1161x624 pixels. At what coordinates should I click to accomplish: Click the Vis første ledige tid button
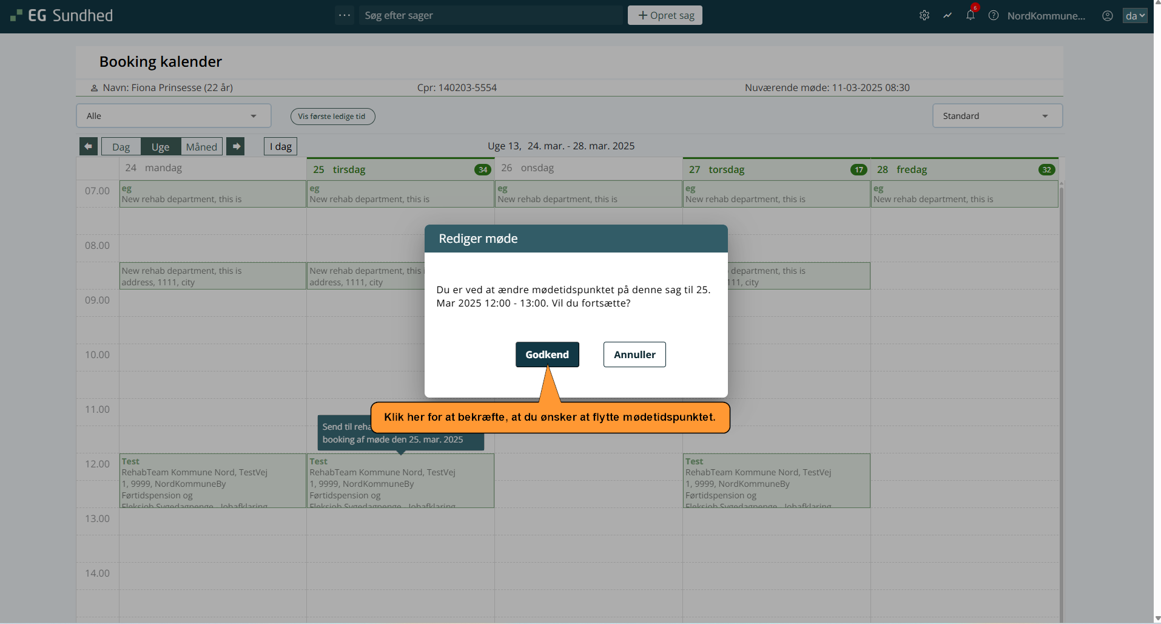tap(332, 117)
